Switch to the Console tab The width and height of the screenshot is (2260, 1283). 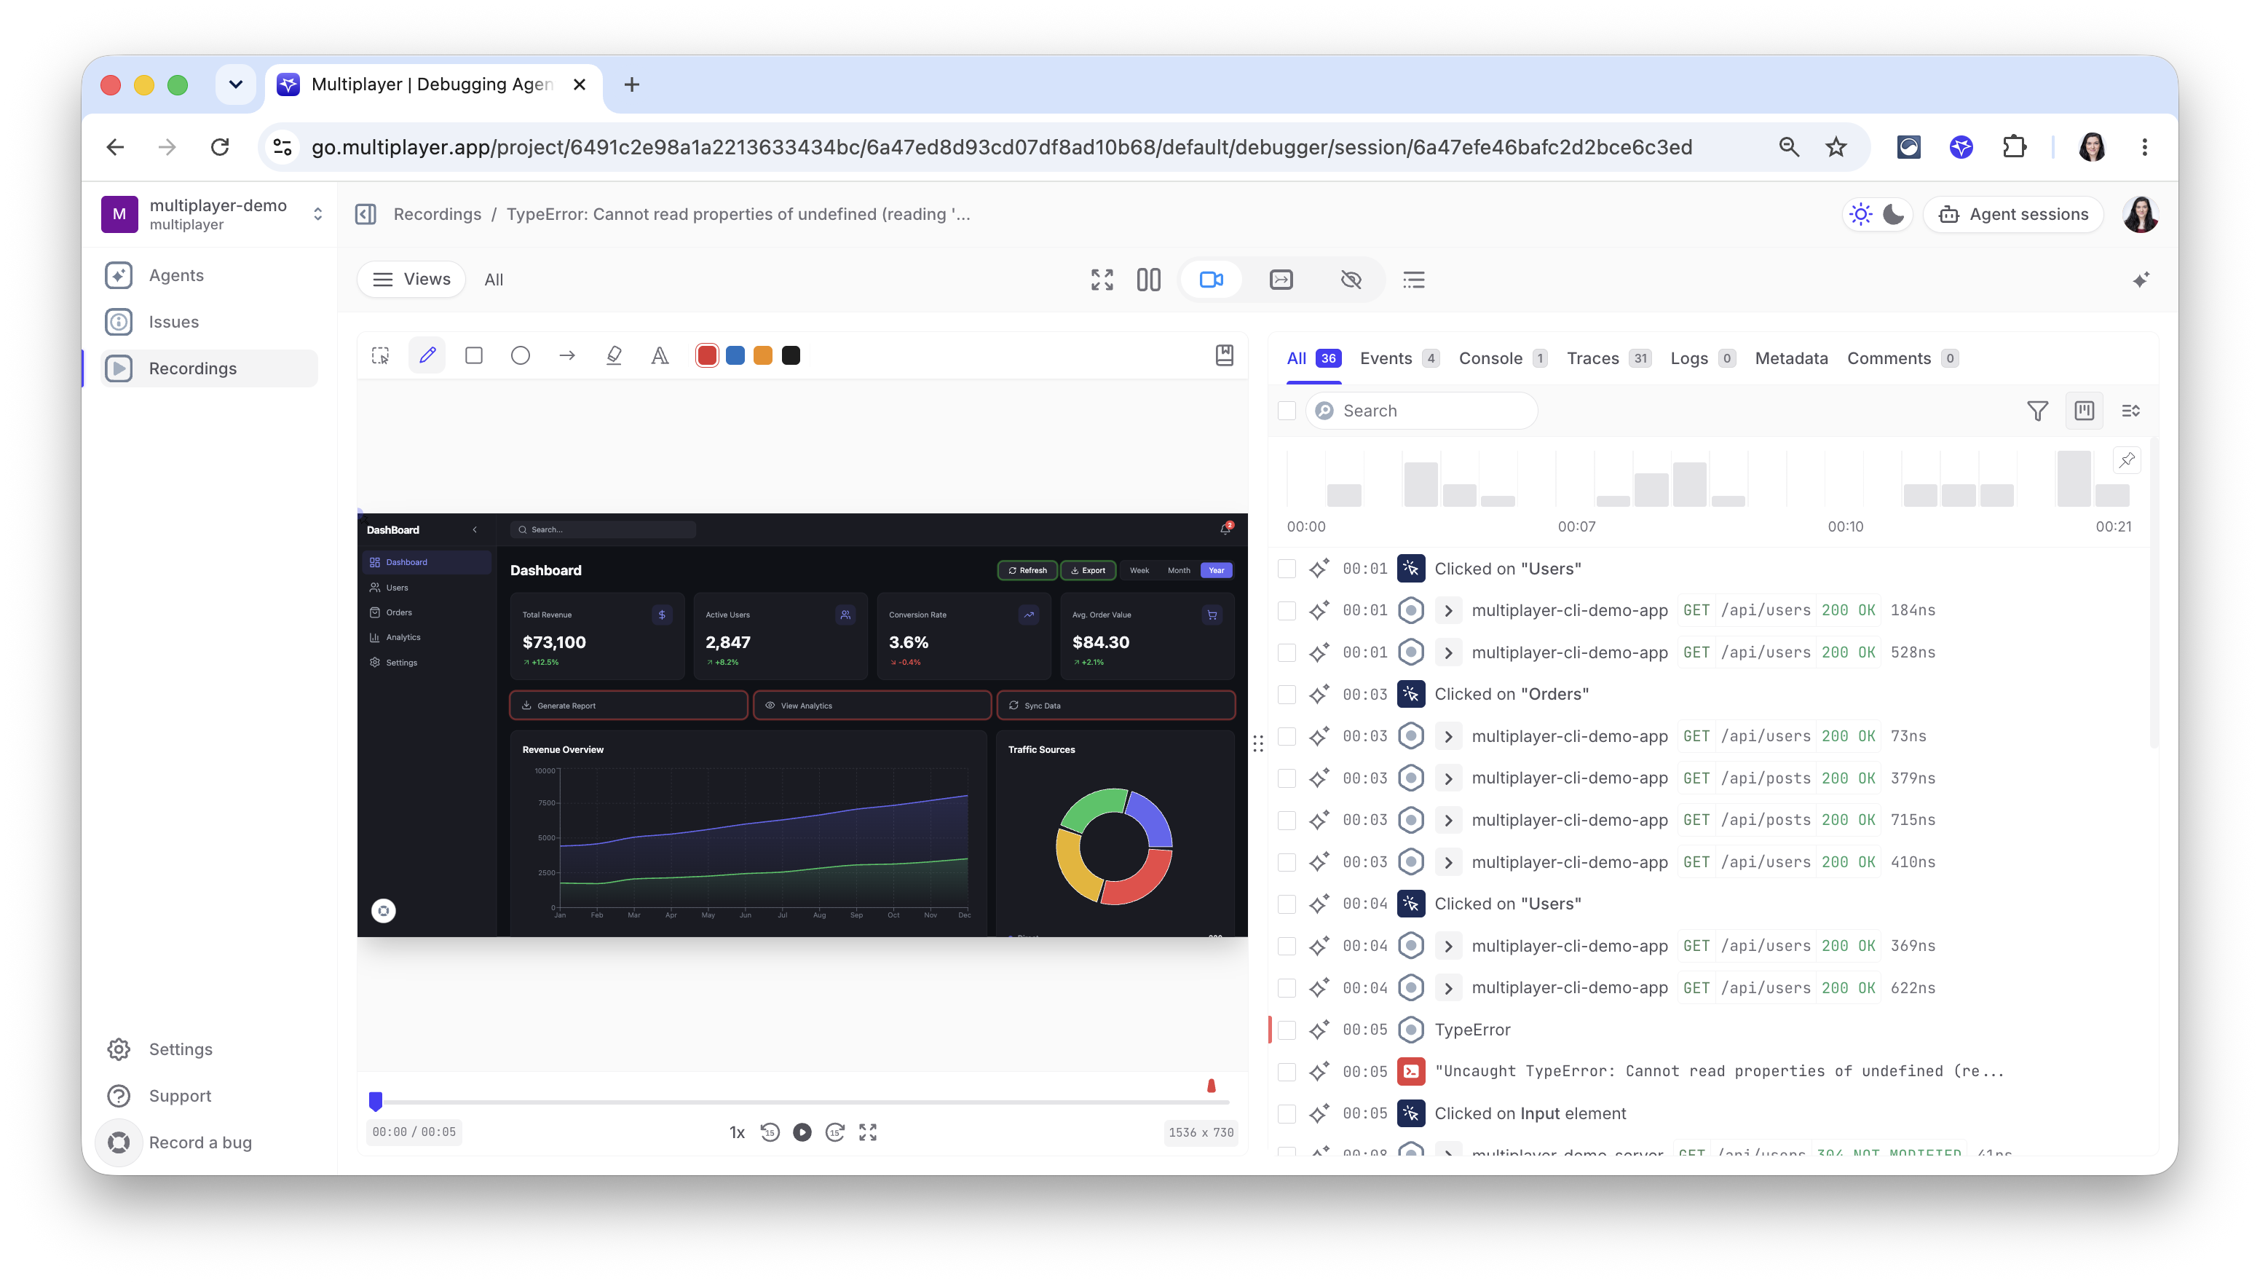[1503, 359]
